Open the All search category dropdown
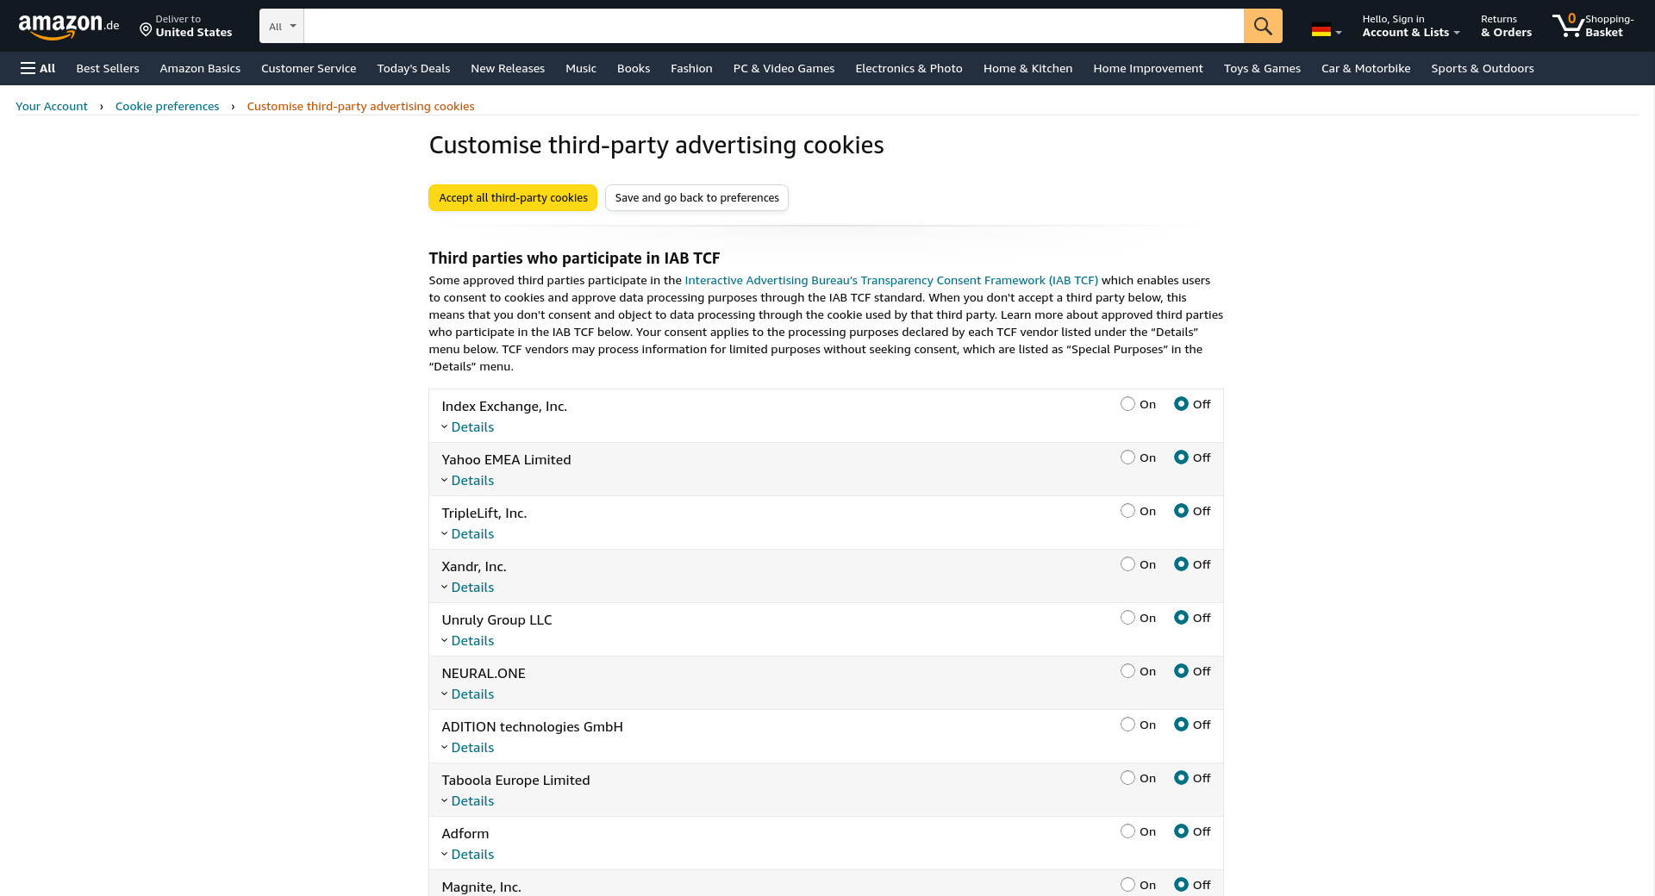Image resolution: width=1655 pixels, height=896 pixels. 282,26
